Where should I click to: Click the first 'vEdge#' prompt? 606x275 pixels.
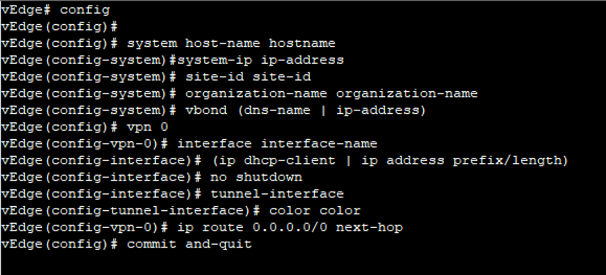[x=26, y=11]
